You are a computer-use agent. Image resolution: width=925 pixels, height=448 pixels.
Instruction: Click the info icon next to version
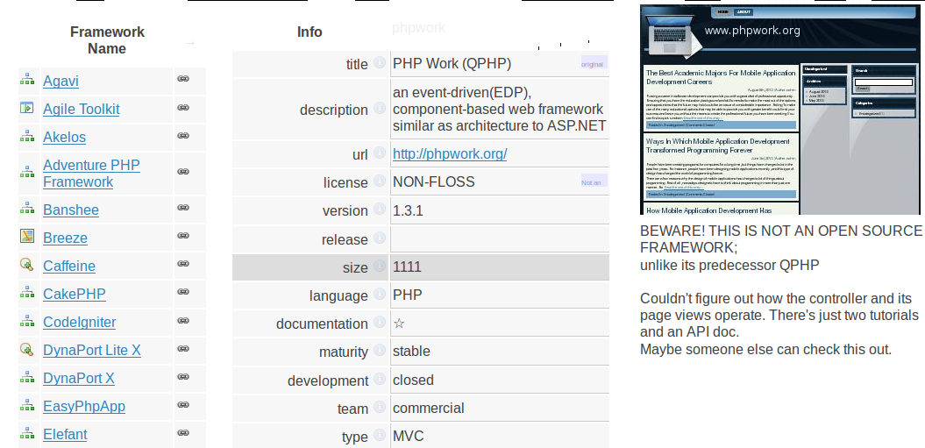(380, 209)
